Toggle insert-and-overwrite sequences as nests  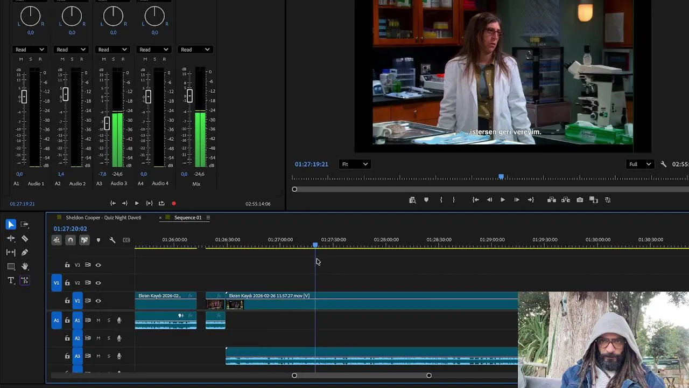click(57, 240)
